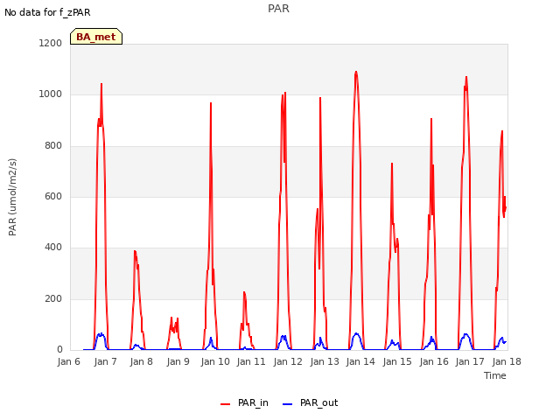Click the y-axis label PAR (umol/m2/s)
The image size is (560, 420).
12,197
